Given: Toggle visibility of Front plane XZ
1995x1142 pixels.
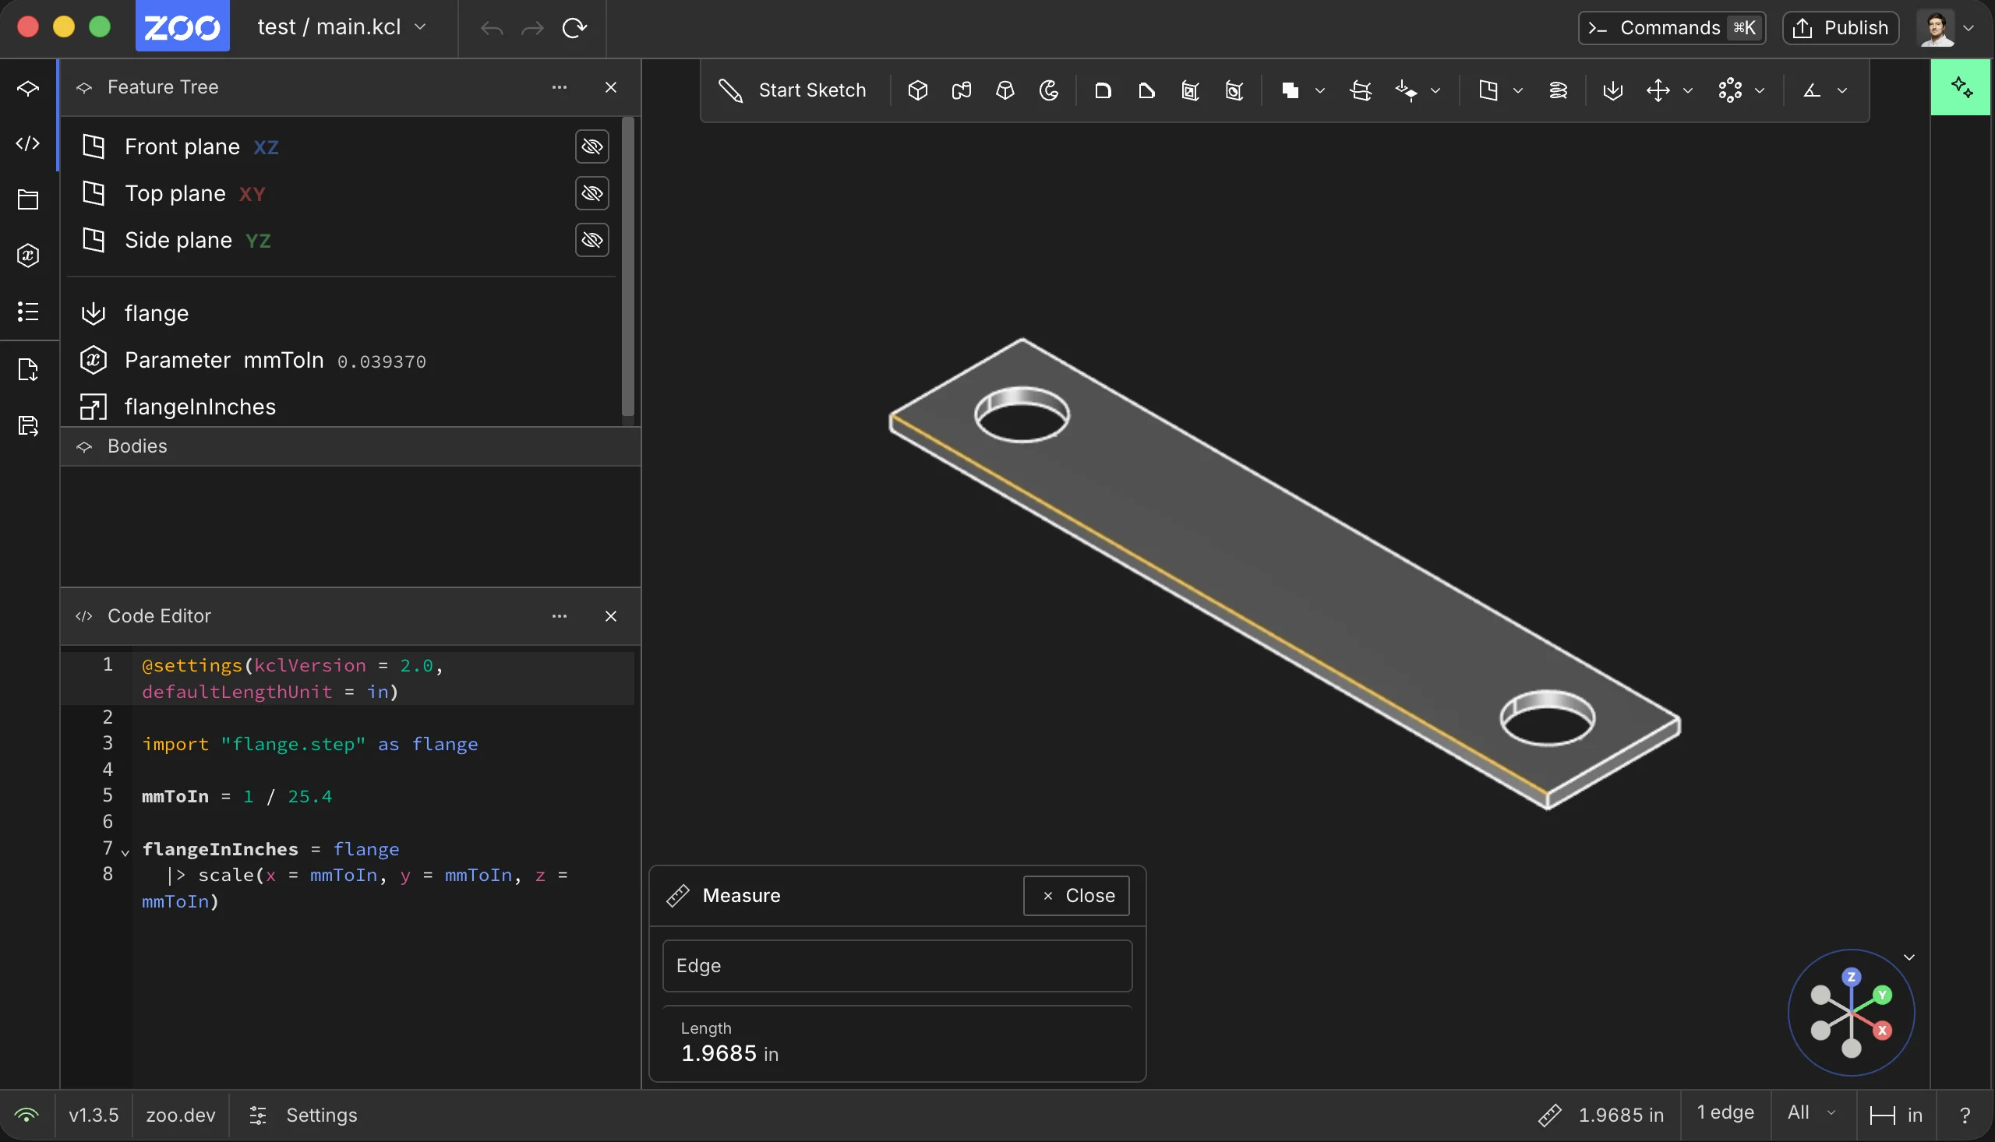Looking at the screenshot, I should click(x=592, y=146).
